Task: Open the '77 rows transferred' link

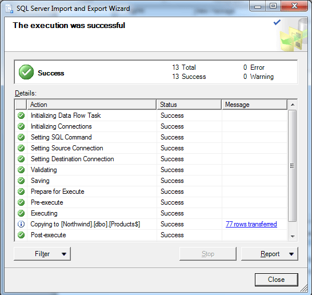Action: tap(251, 224)
